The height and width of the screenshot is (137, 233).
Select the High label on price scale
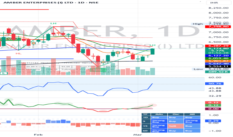tap(198, 24)
